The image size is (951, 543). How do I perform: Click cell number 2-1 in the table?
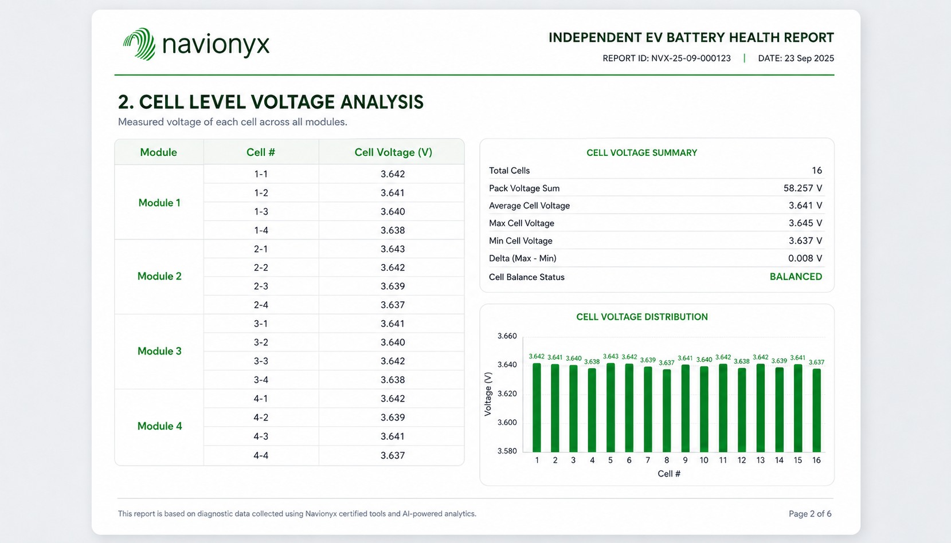261,249
